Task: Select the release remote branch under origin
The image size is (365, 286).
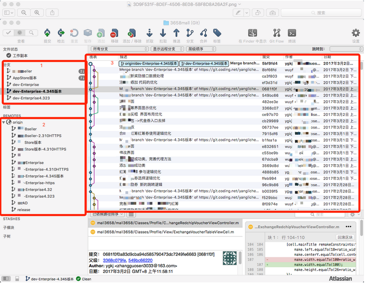Action: coord(24,210)
